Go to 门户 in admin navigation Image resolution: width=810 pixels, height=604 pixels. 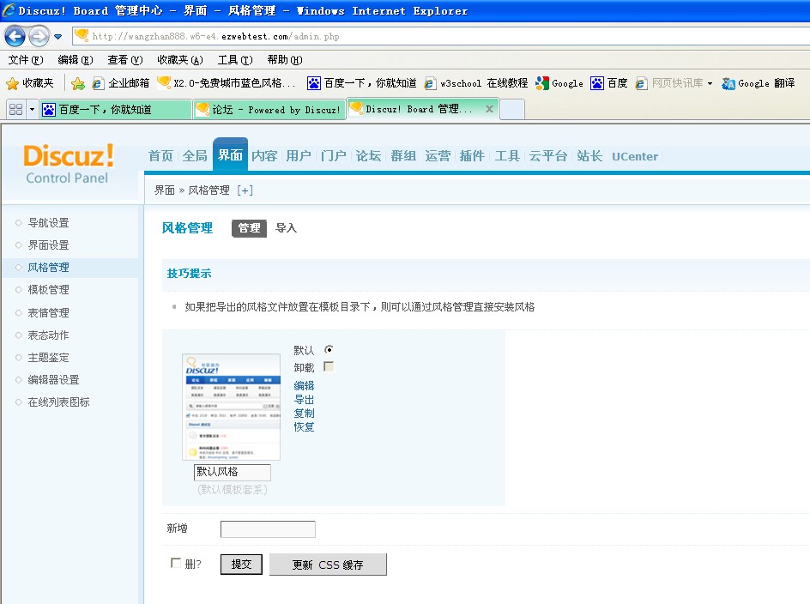(333, 156)
